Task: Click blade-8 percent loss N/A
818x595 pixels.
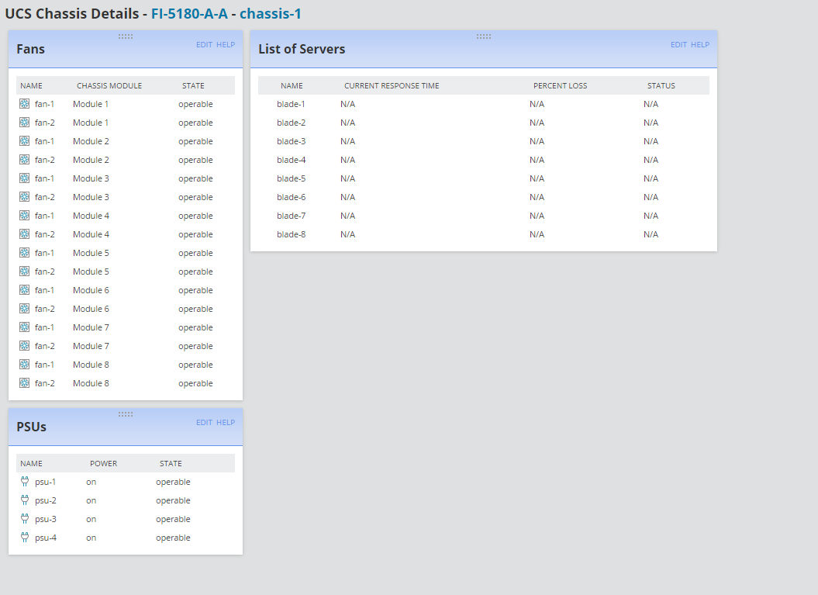Action: click(537, 234)
